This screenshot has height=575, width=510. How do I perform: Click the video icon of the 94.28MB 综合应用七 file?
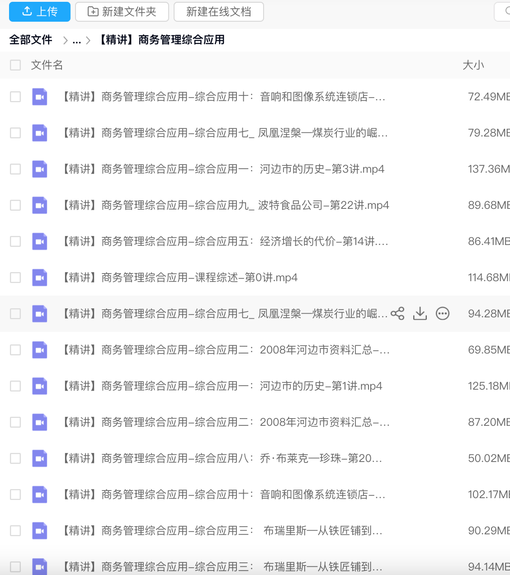click(40, 314)
